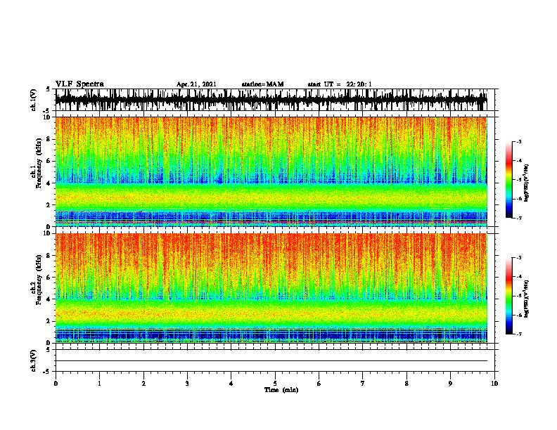Click the "station=MAM" header label
The height and width of the screenshot is (430, 557).
pyautogui.click(x=262, y=84)
